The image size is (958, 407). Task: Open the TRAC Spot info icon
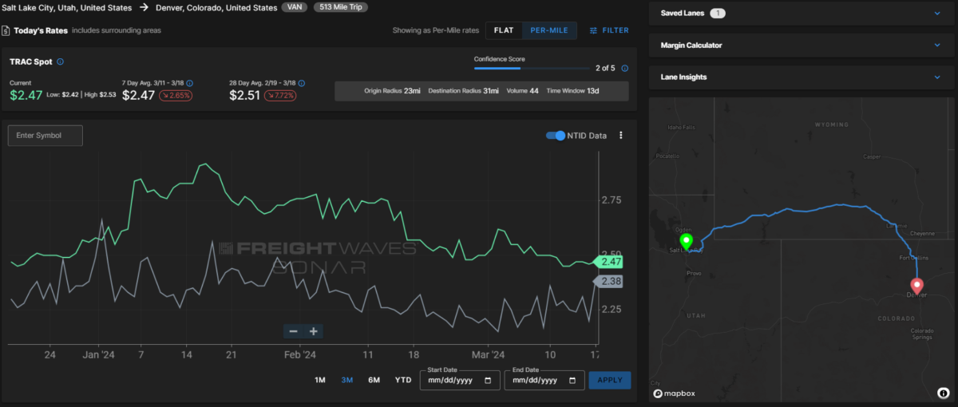click(x=61, y=61)
